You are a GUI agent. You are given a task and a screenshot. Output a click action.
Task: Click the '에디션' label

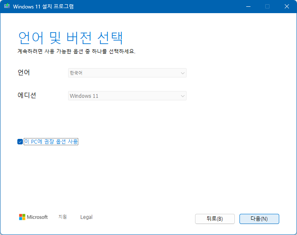coord(27,95)
